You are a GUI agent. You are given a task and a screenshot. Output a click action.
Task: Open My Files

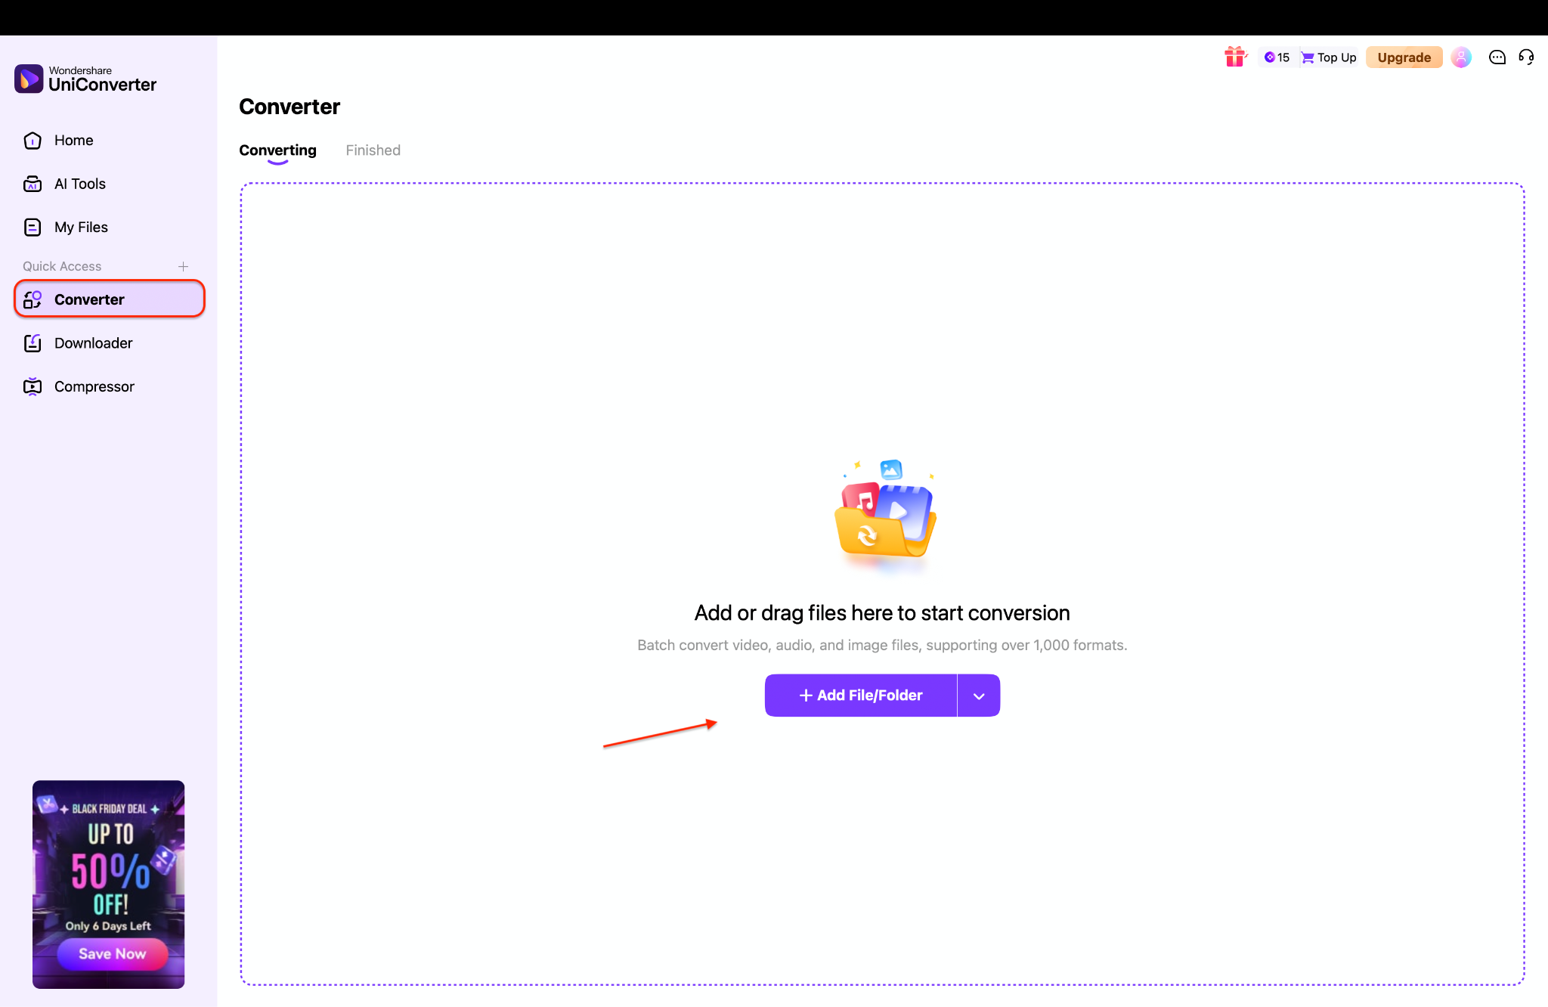81,227
